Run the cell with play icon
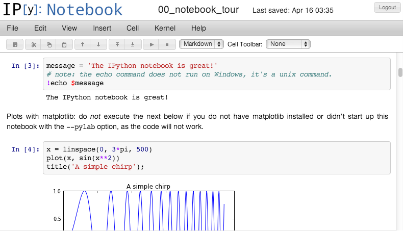Screen dimensions: 403x231 click(152, 44)
